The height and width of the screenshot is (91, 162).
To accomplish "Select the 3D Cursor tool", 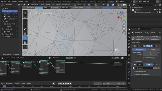I will (25, 16).
